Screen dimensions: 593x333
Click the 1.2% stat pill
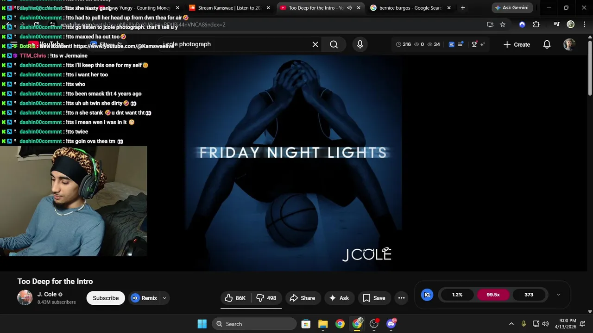(457, 295)
